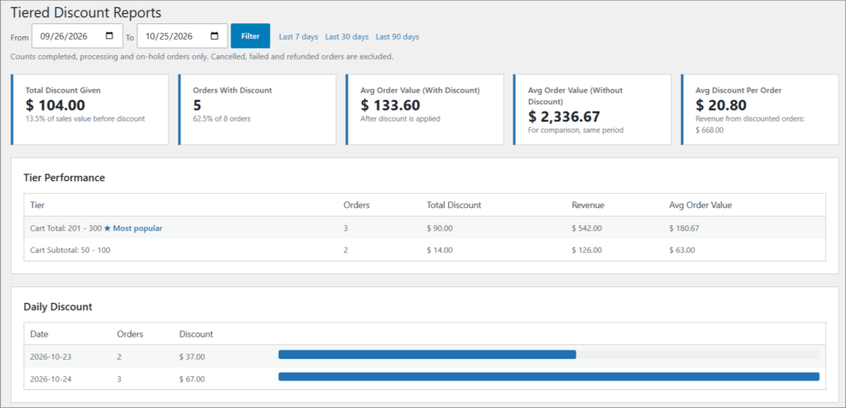Click the 2026-10-24 discount progress bar

549,377
